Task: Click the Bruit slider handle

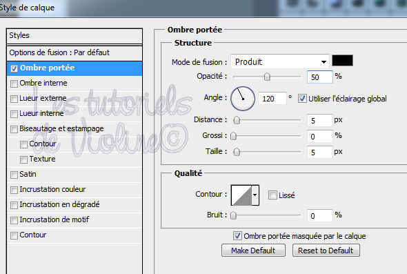Action: (x=233, y=215)
